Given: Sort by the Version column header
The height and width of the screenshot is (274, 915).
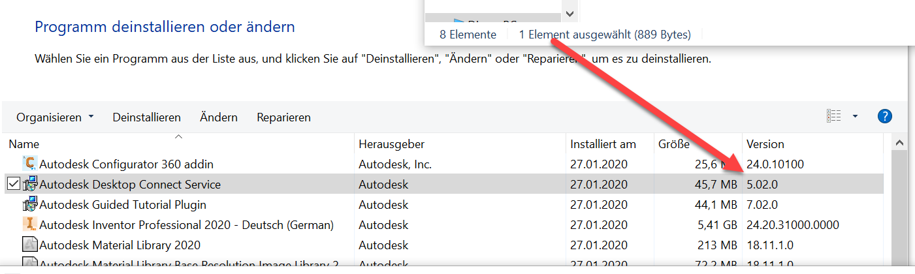Looking at the screenshot, I should tap(765, 144).
